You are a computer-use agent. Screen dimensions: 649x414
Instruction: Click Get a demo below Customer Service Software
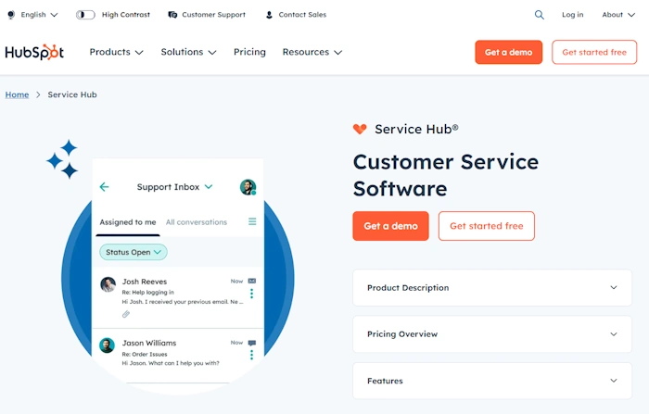pyautogui.click(x=390, y=226)
